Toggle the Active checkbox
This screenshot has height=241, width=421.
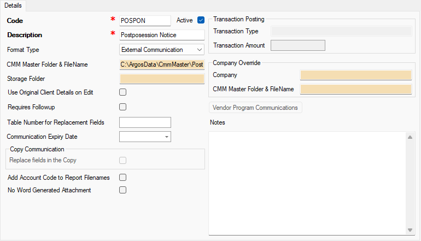pos(201,20)
